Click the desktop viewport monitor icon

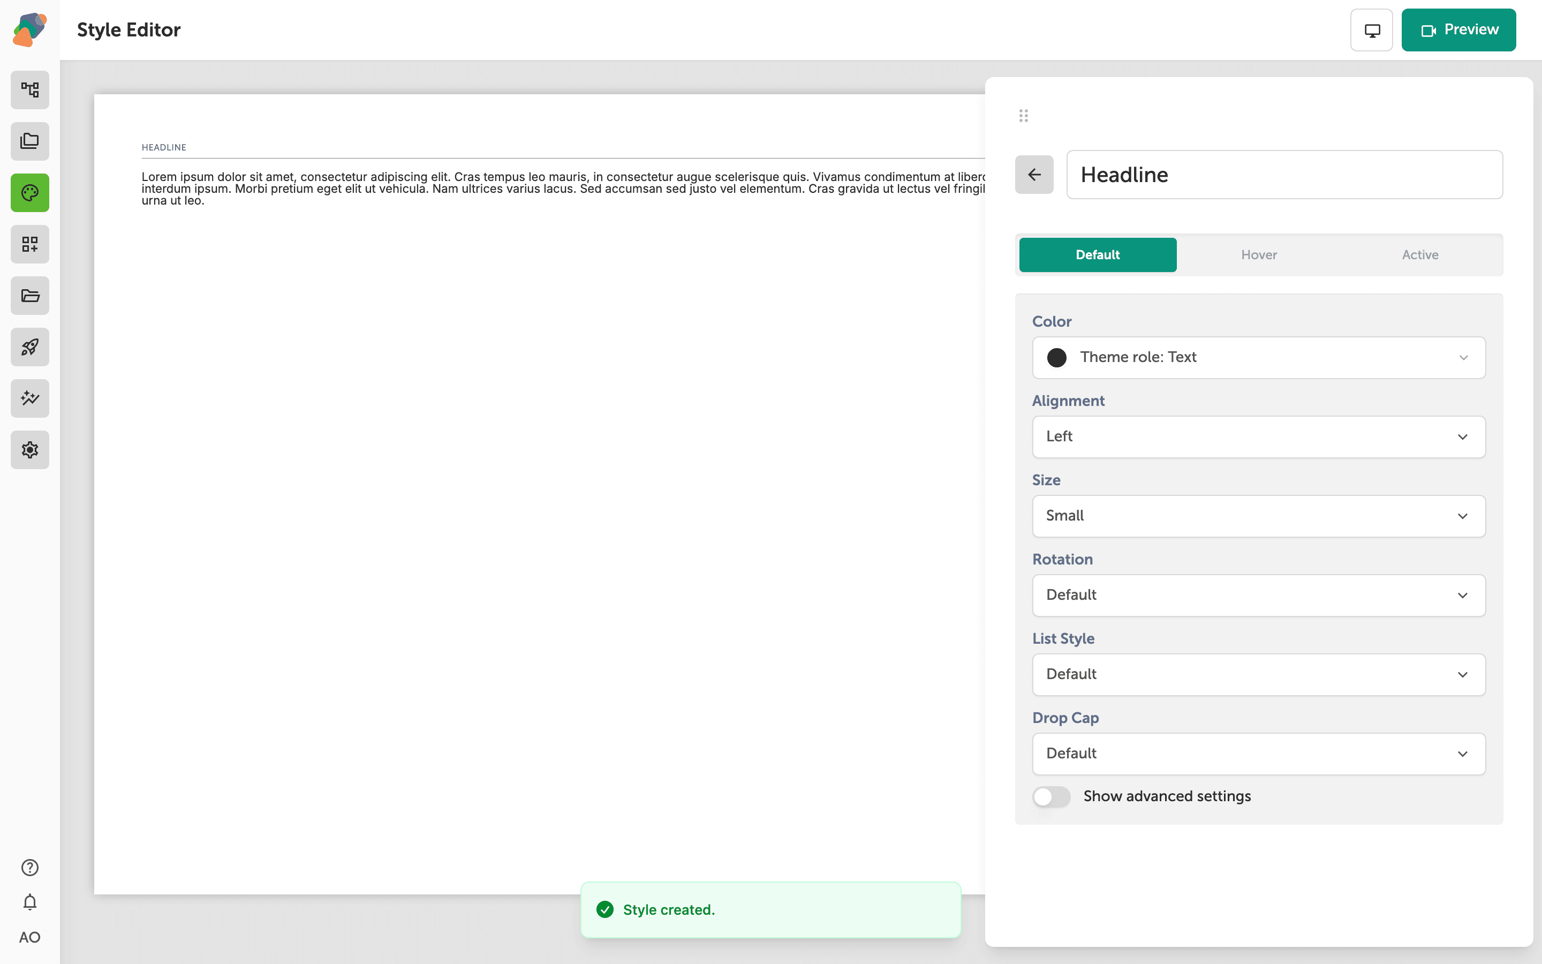pos(1372,30)
